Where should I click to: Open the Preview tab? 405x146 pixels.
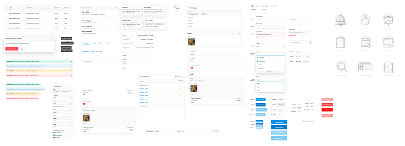click(108, 43)
